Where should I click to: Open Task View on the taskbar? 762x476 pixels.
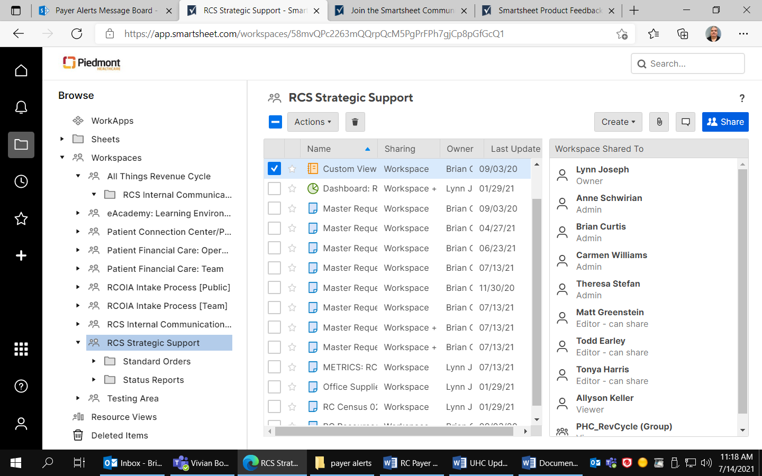click(x=79, y=463)
